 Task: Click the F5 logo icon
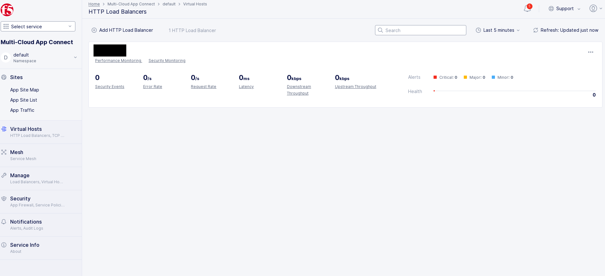(7, 10)
